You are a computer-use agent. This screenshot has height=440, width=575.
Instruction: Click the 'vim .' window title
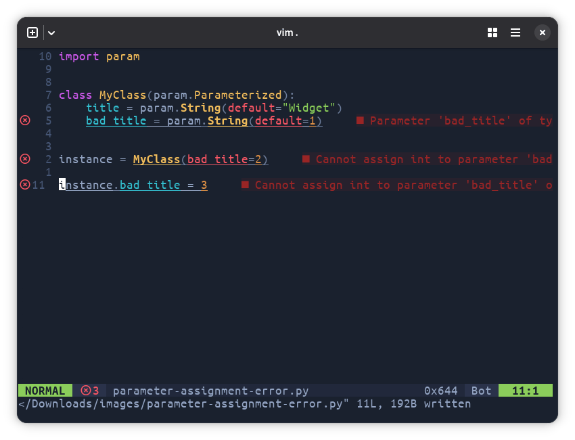[x=287, y=32]
